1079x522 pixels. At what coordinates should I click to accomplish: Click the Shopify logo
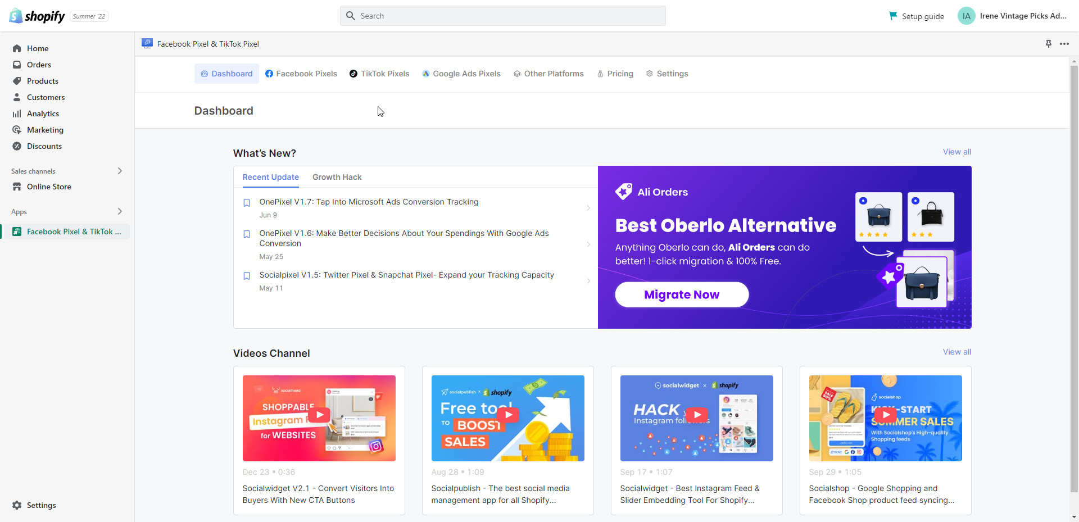pos(37,16)
